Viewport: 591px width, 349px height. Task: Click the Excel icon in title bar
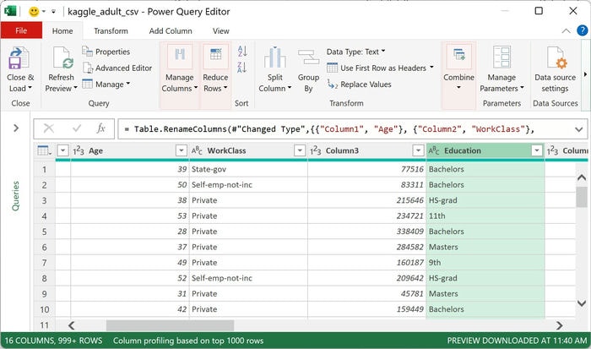point(10,11)
